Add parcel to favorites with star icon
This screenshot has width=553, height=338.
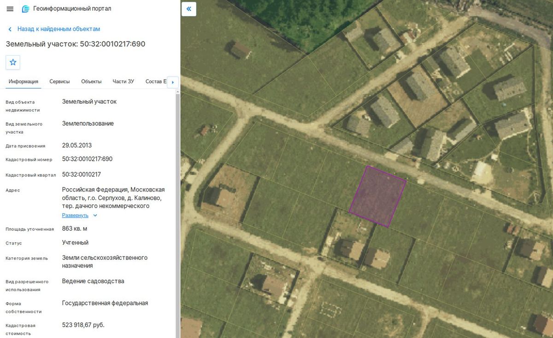[13, 62]
